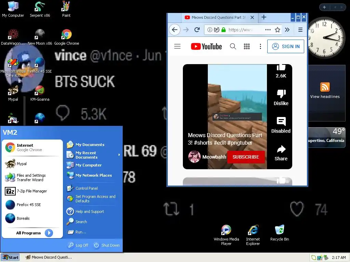Click View headlines RSS gadget
350x262 pixels.
coord(325,90)
